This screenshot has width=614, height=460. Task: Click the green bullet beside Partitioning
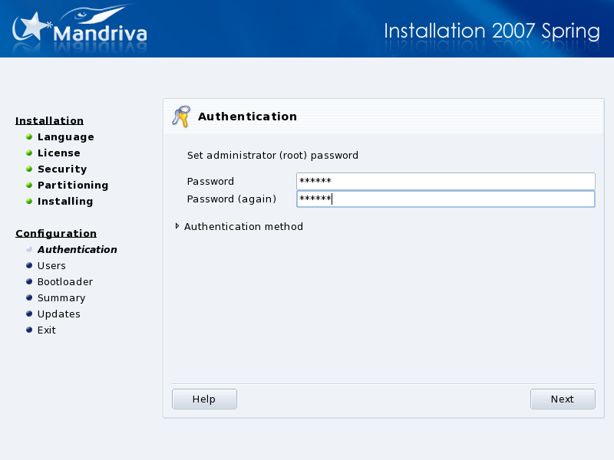(x=29, y=185)
